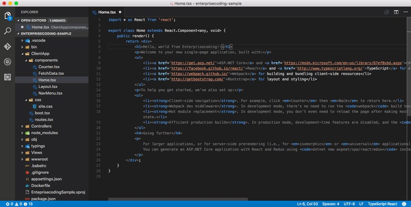Open Counter.tsx file
The image size is (411, 207).
tap(49, 67)
